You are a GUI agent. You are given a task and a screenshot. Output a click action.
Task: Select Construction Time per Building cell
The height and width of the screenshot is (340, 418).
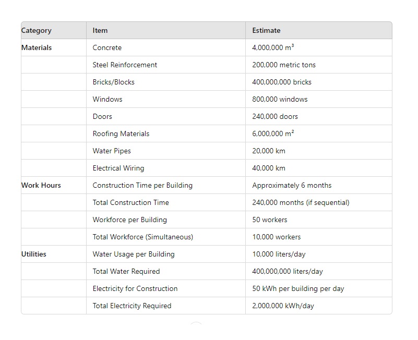point(142,185)
